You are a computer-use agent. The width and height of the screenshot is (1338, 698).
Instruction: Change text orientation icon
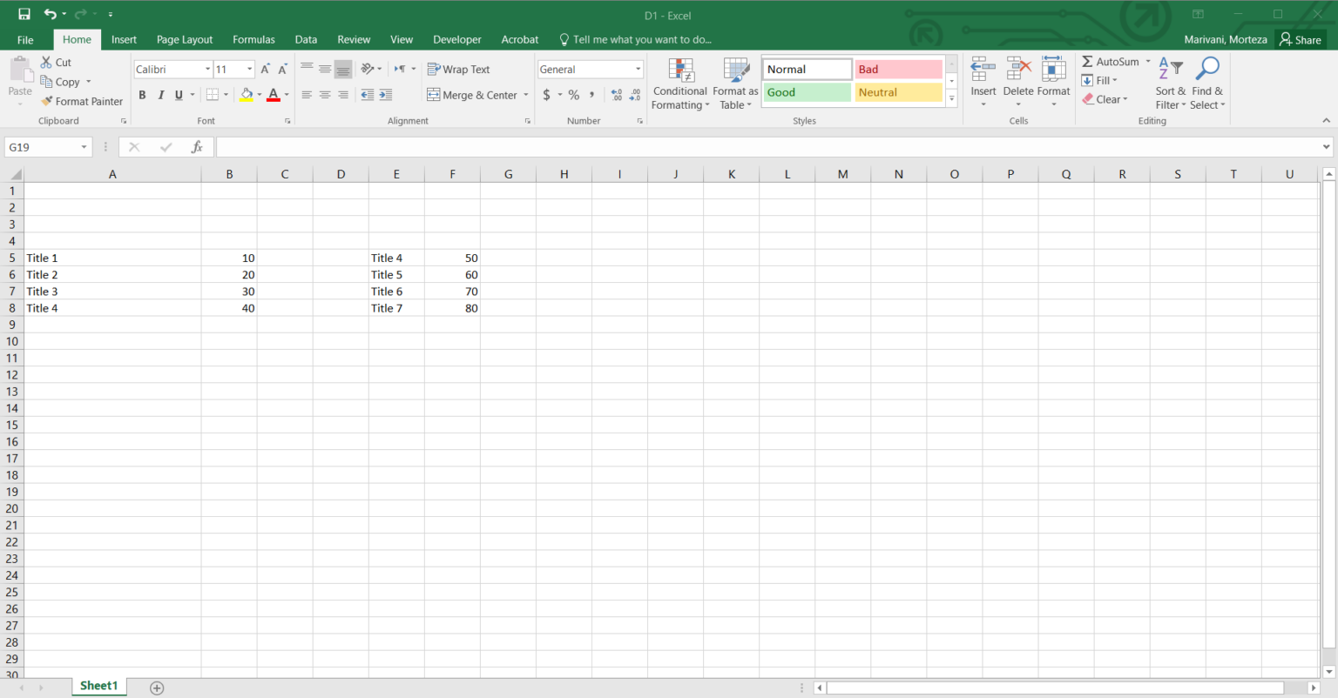[368, 69]
